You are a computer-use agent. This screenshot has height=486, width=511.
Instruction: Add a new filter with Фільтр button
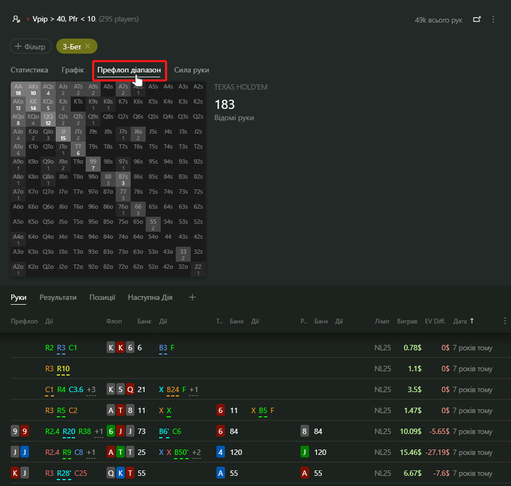[x=31, y=46]
